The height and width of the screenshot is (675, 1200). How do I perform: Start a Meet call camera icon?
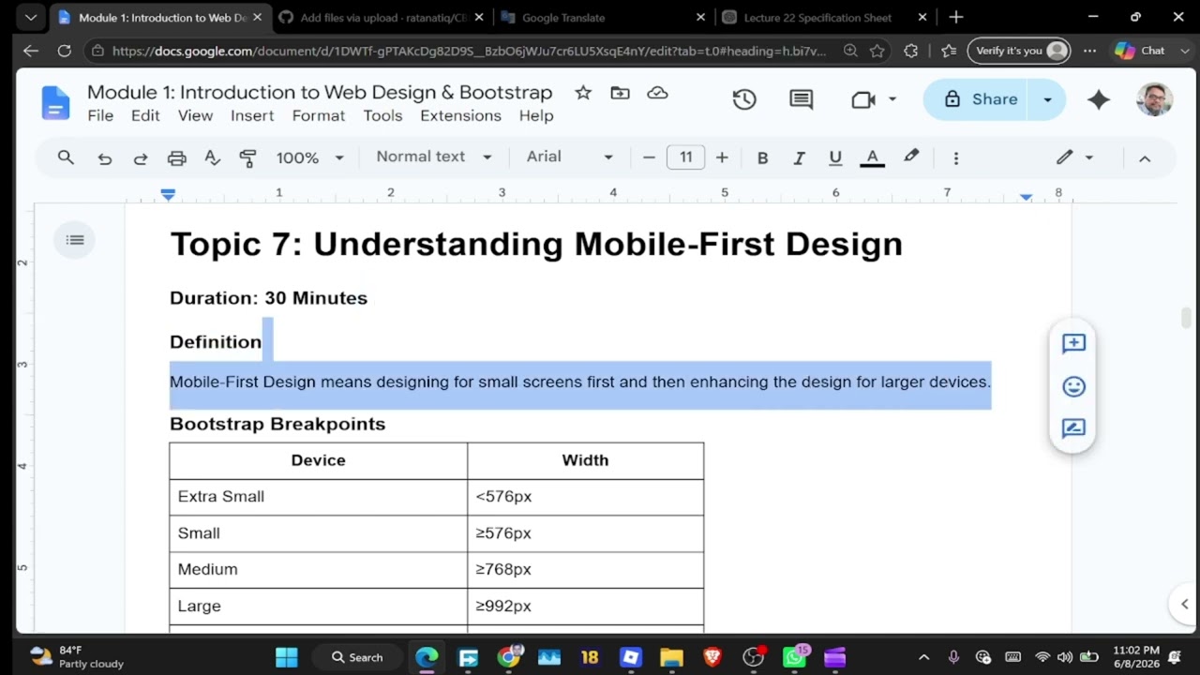click(x=862, y=99)
